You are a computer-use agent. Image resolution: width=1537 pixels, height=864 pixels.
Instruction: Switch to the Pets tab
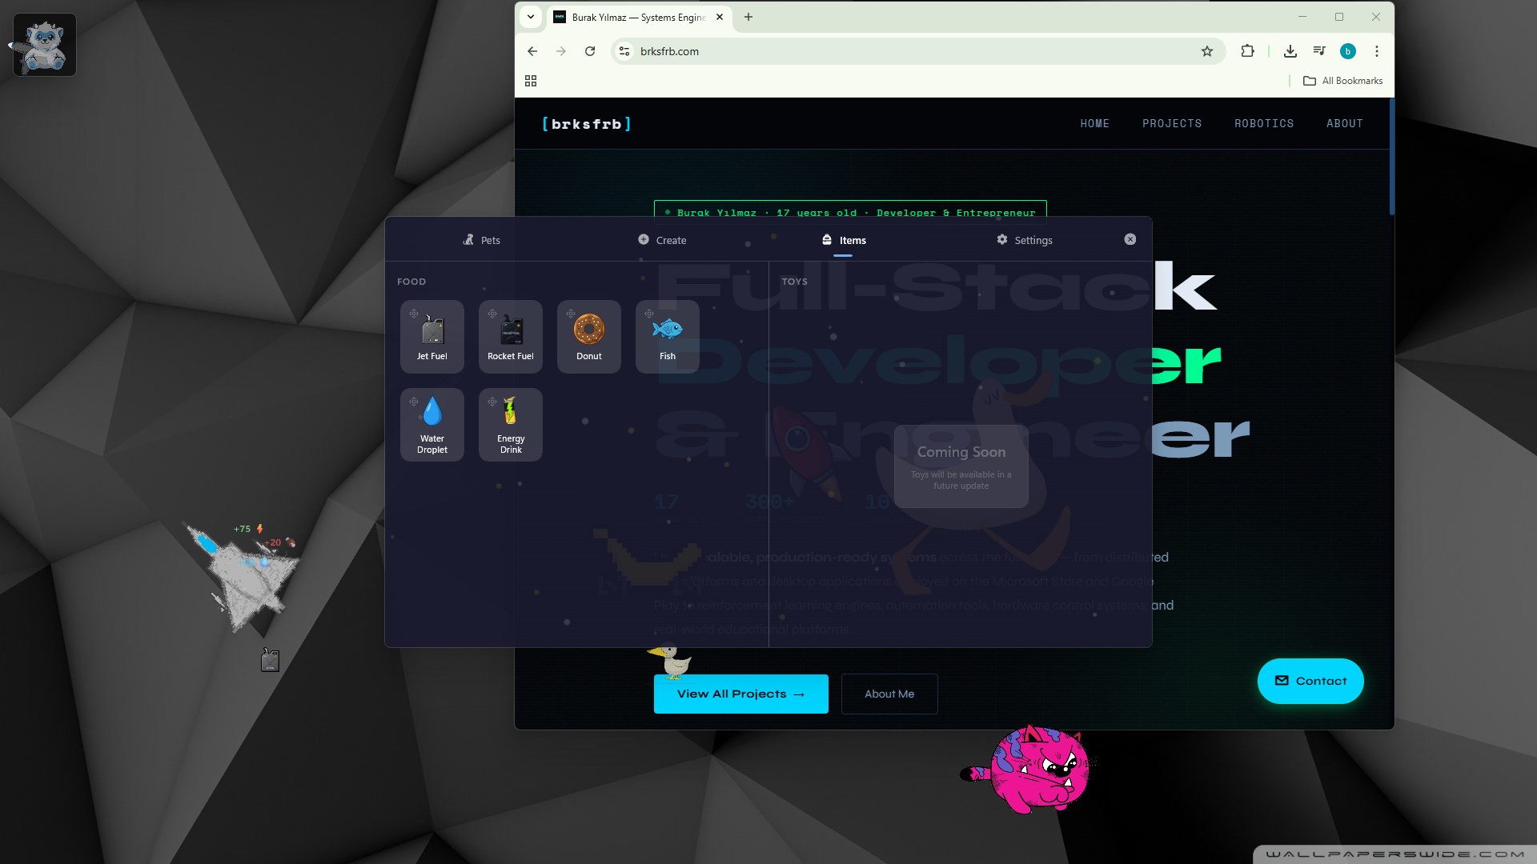point(481,240)
